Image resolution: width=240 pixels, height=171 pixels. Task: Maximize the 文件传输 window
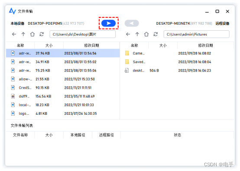click(x=217, y=11)
